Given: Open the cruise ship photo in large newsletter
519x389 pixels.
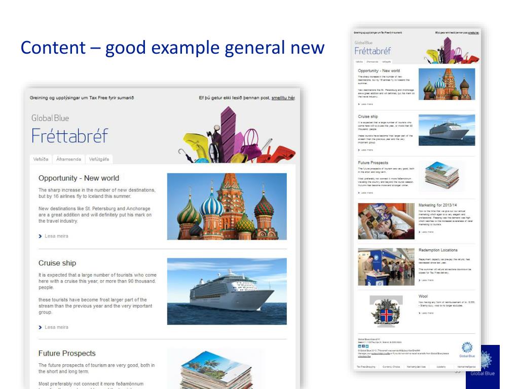Looking at the screenshot, I should click(227, 291).
